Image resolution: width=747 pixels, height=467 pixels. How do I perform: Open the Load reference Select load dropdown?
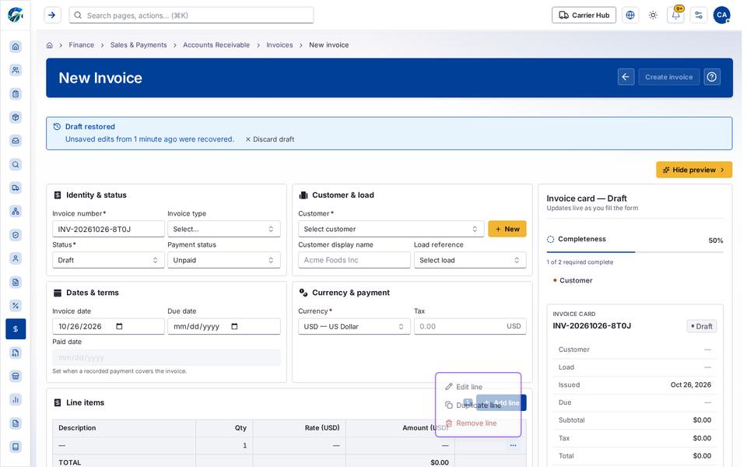pos(470,260)
